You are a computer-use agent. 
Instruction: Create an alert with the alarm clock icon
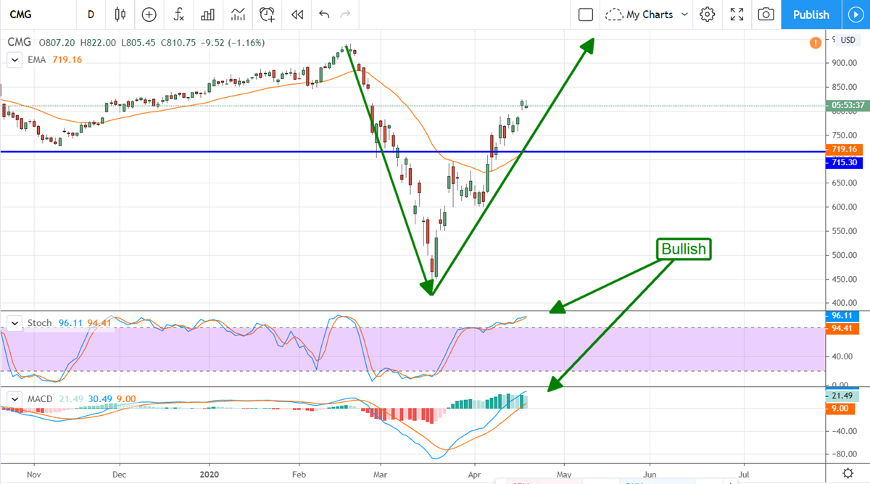[x=268, y=14]
